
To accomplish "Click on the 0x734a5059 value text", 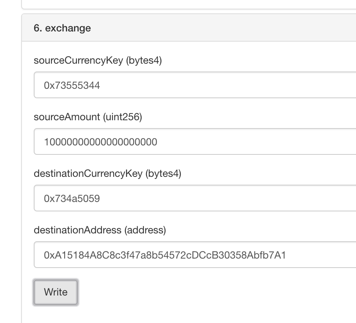I will click(x=72, y=199).
